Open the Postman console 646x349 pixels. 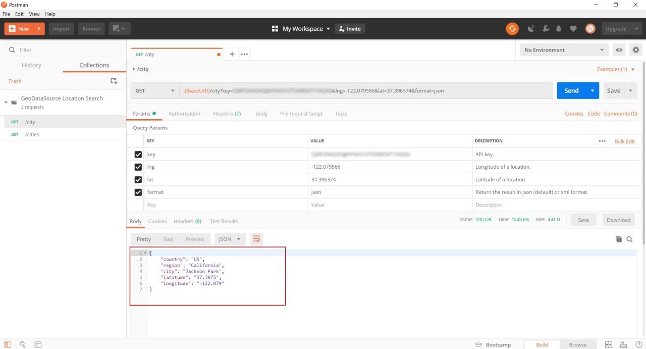[38, 344]
